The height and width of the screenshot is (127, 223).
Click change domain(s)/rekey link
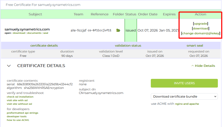[201, 33]
